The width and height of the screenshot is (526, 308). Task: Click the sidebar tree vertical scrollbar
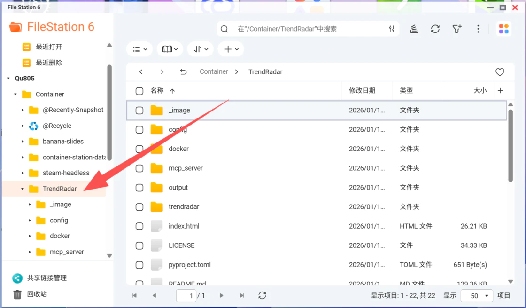click(109, 112)
